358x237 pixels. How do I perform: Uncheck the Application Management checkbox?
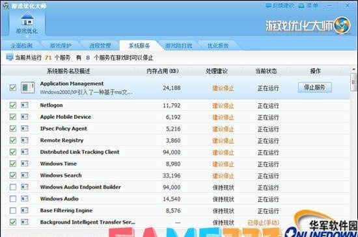pos(13,88)
